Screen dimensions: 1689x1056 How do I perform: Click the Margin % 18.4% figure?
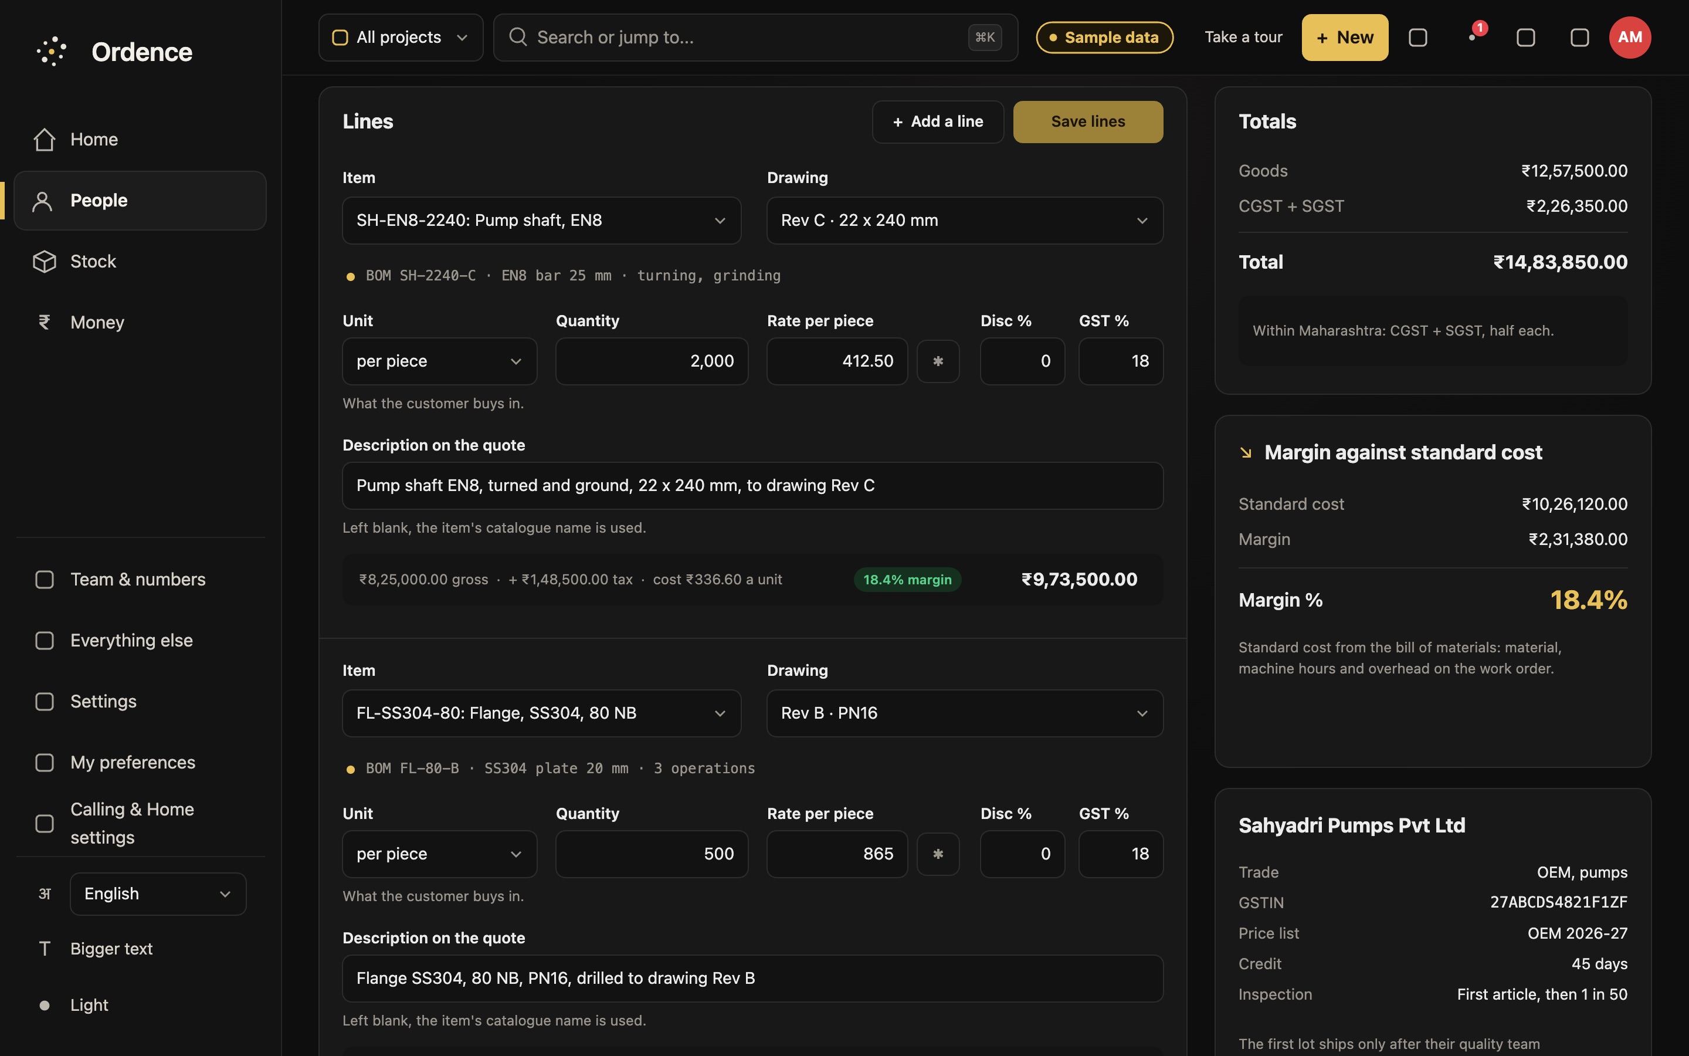[x=1589, y=600]
